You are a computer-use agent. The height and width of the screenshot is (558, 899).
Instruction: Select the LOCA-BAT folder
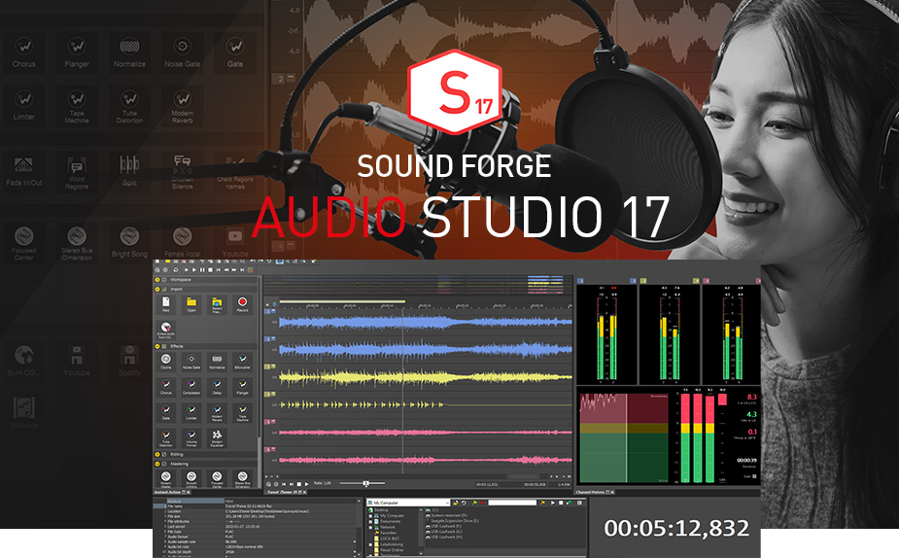pyautogui.click(x=386, y=539)
